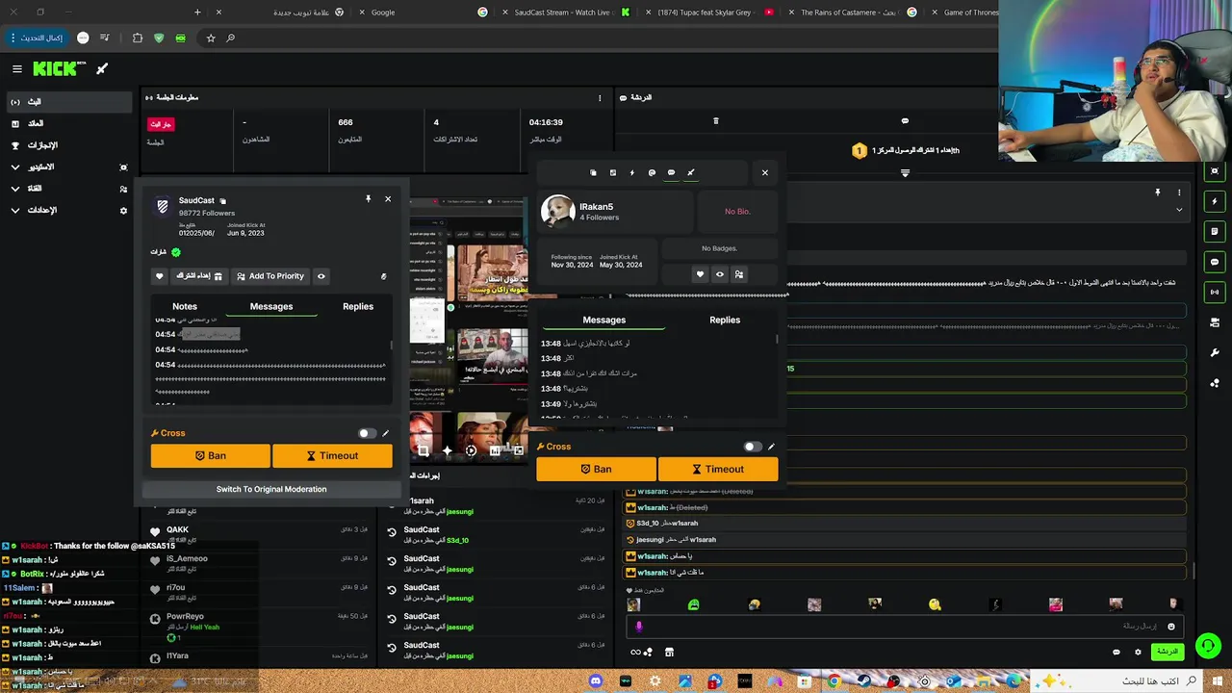The image size is (1232, 693).
Task: Click the wrench icon in right sidebar
Action: pos(1215,352)
